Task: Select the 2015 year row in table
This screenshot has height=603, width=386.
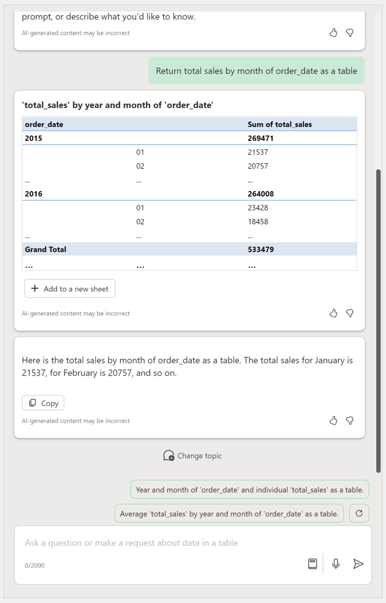Action: 34,138
